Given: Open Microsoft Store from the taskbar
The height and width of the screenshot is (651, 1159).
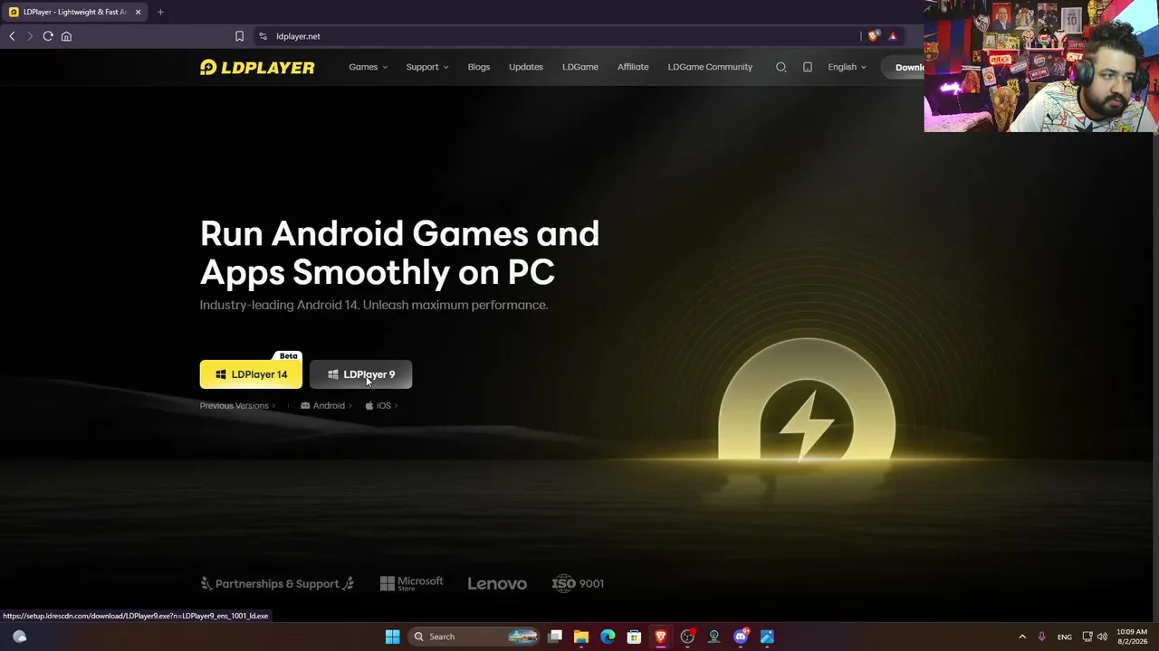Looking at the screenshot, I should point(634,637).
